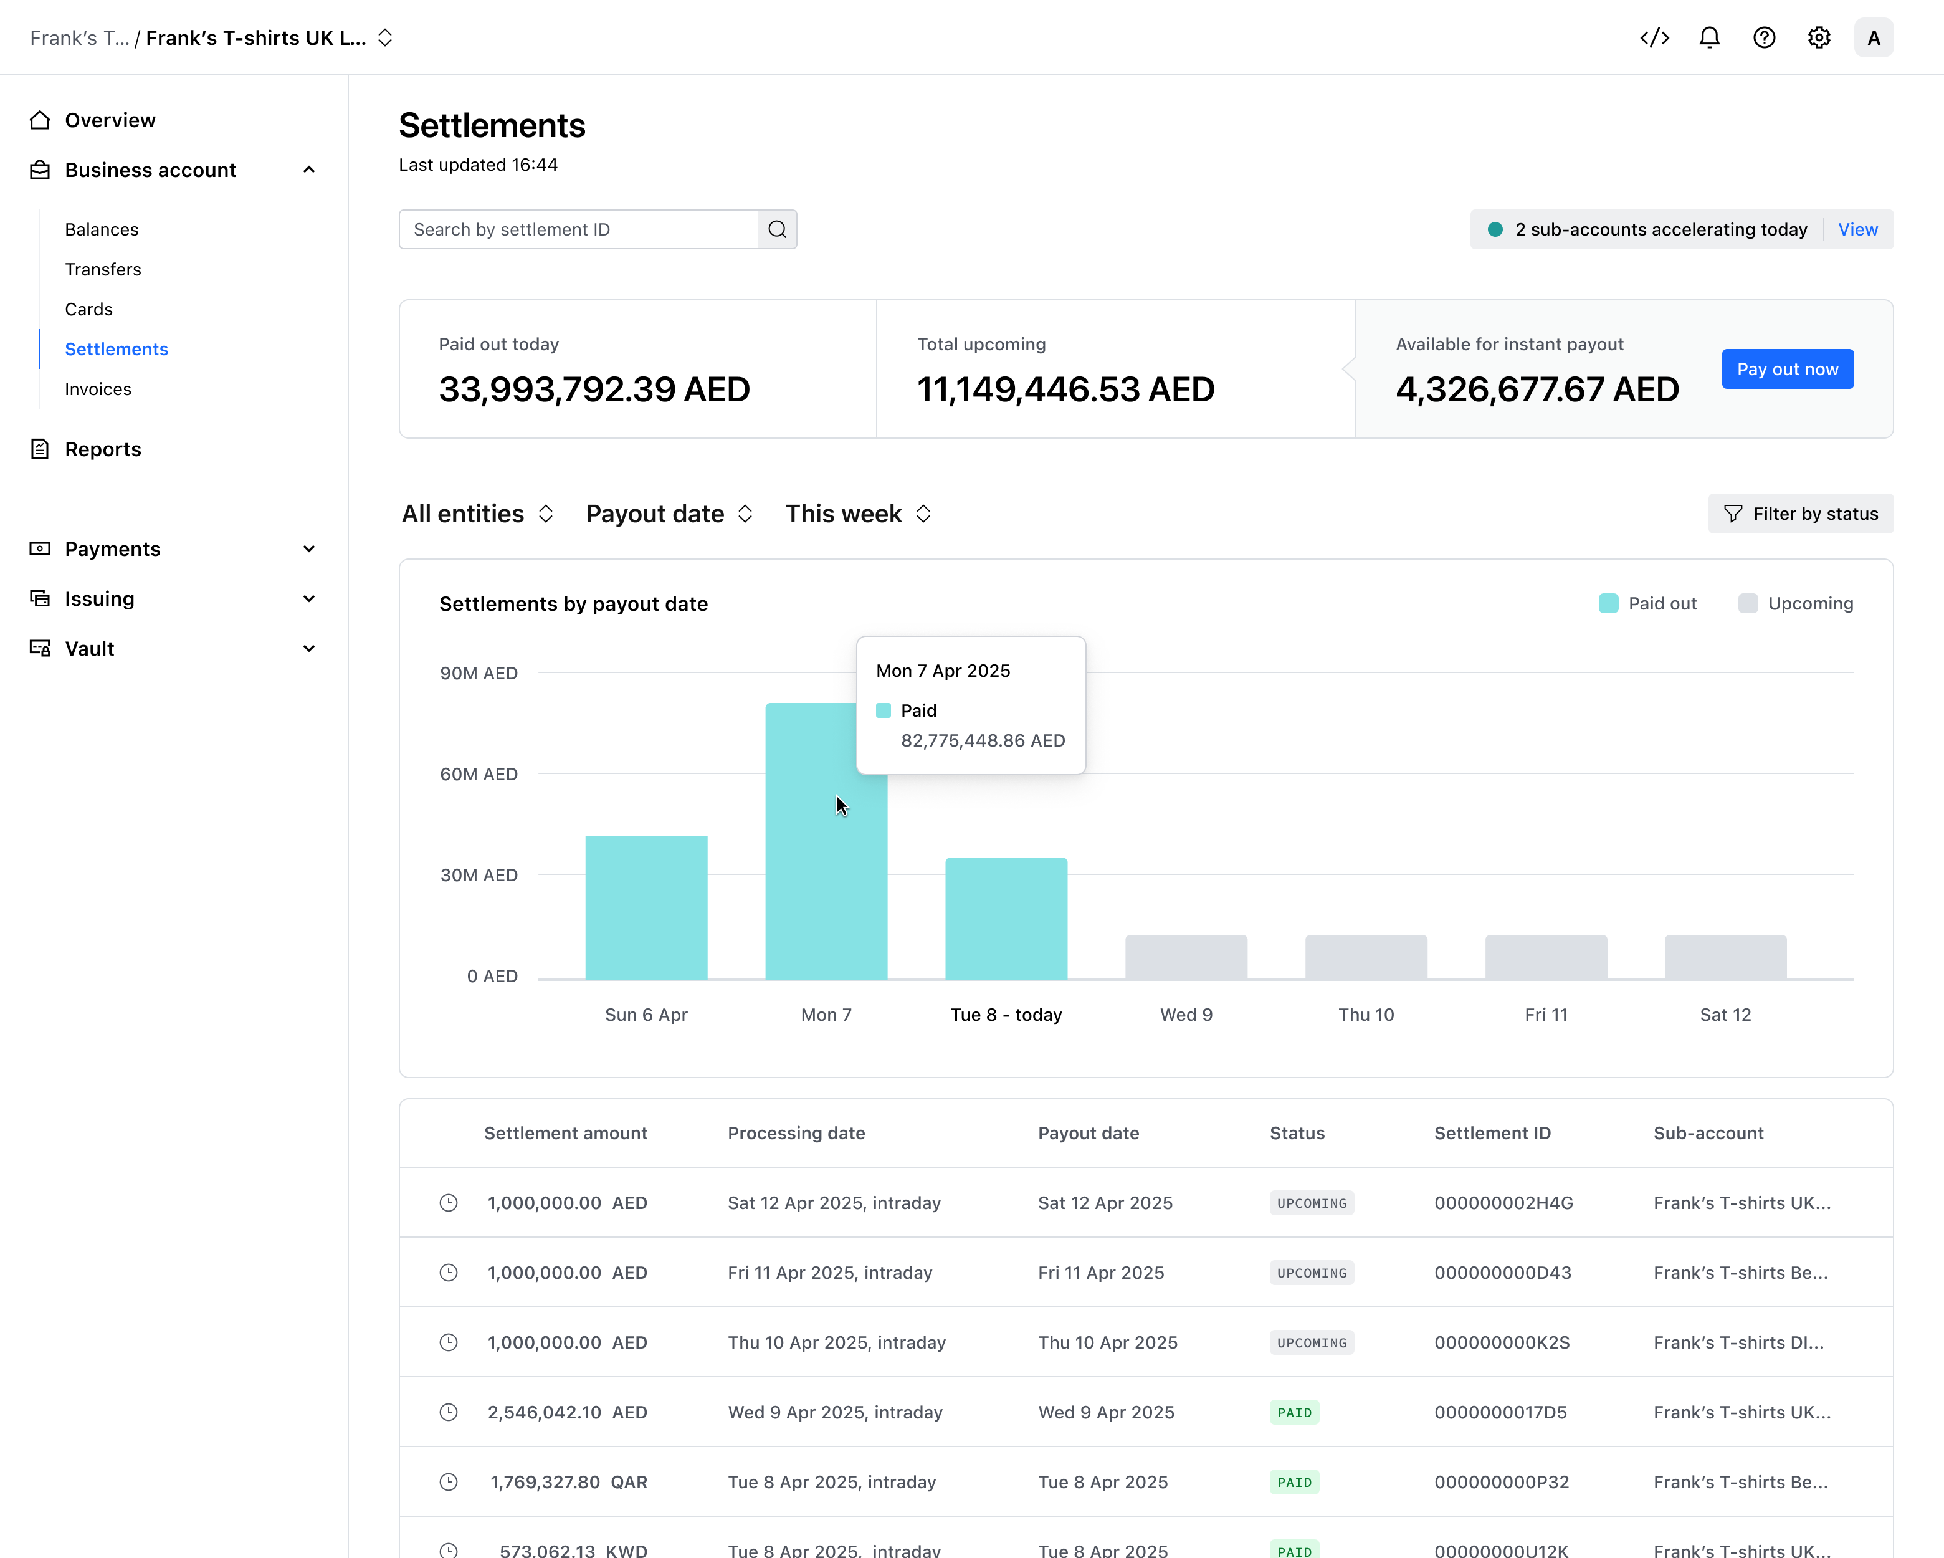Click View sub-accounts accelerating link
1944x1558 pixels.
(x=1857, y=230)
